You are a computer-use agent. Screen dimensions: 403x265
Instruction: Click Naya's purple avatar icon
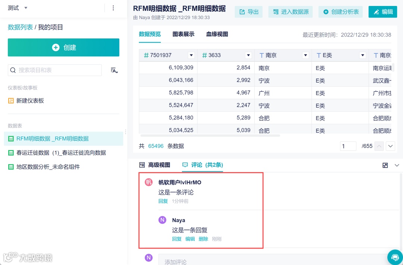pos(162,220)
